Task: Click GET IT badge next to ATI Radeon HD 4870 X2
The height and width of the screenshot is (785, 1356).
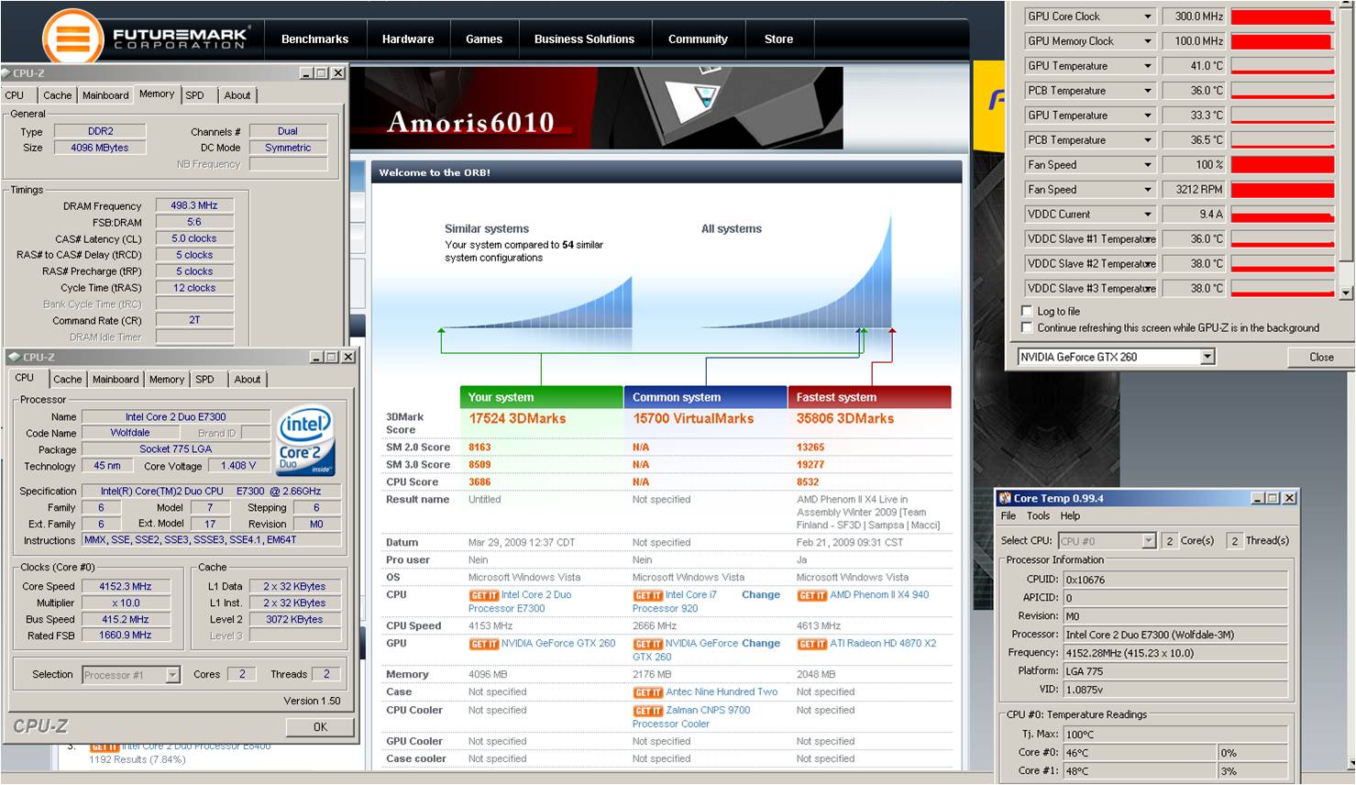Action: coord(811,645)
